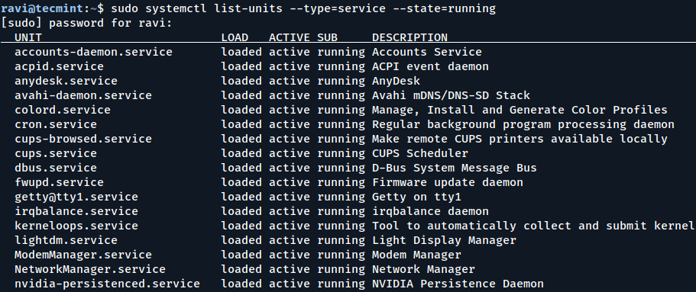Viewport: 696px width, 292px height.
Task: Click 'Regular background program processing daemon'
Action: point(523,124)
